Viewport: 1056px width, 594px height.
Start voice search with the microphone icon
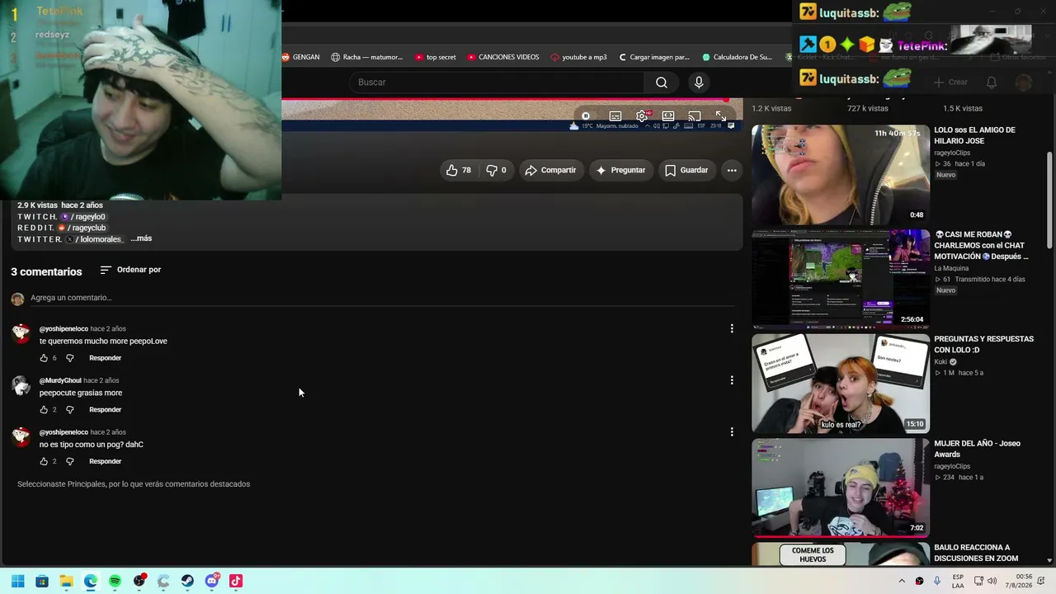pyautogui.click(x=699, y=82)
